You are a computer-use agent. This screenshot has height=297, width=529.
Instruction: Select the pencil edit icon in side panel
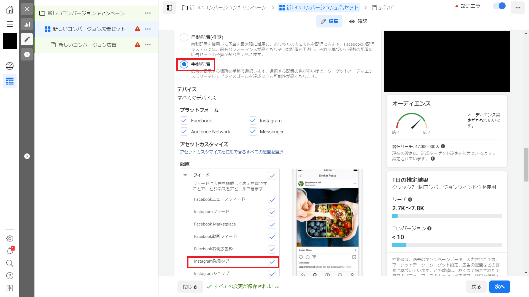tap(27, 39)
